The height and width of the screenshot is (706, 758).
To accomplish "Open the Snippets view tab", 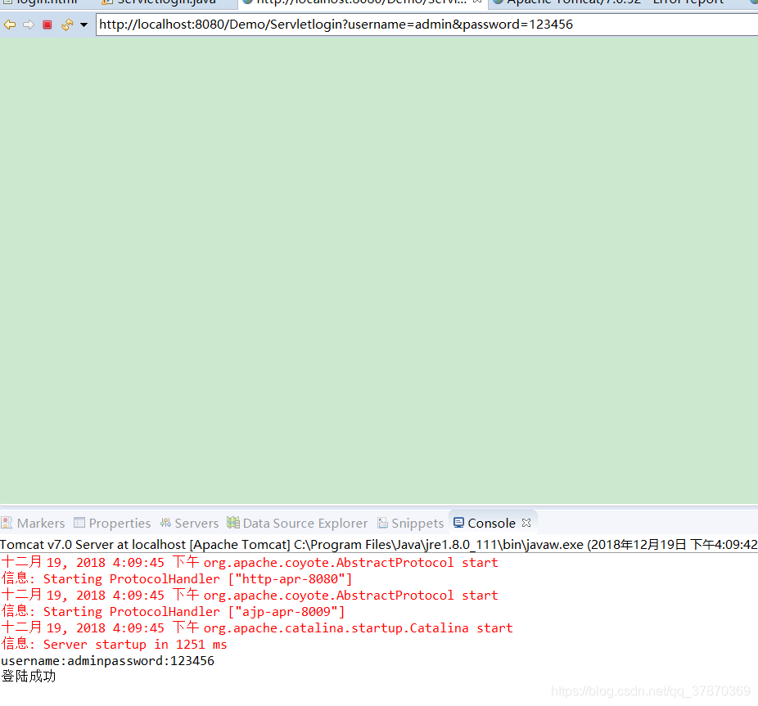I will click(x=410, y=523).
